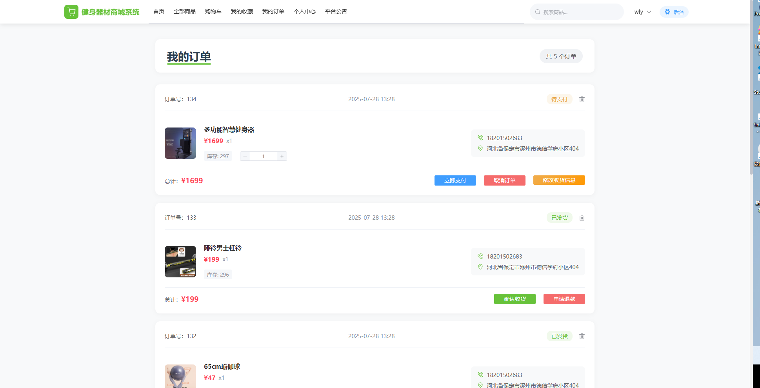
Task: Click trash icon for order 133
Action: point(582,218)
